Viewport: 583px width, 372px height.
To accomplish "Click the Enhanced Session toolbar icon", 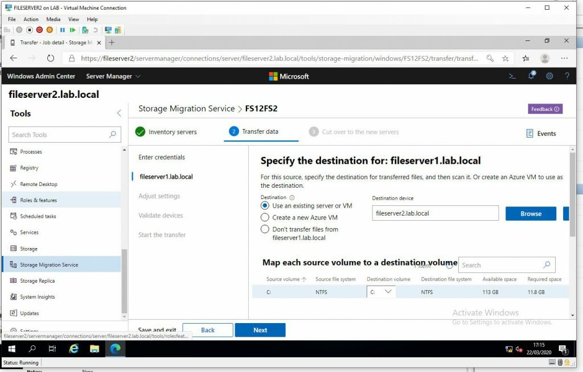I will pyautogui.click(x=108, y=30).
